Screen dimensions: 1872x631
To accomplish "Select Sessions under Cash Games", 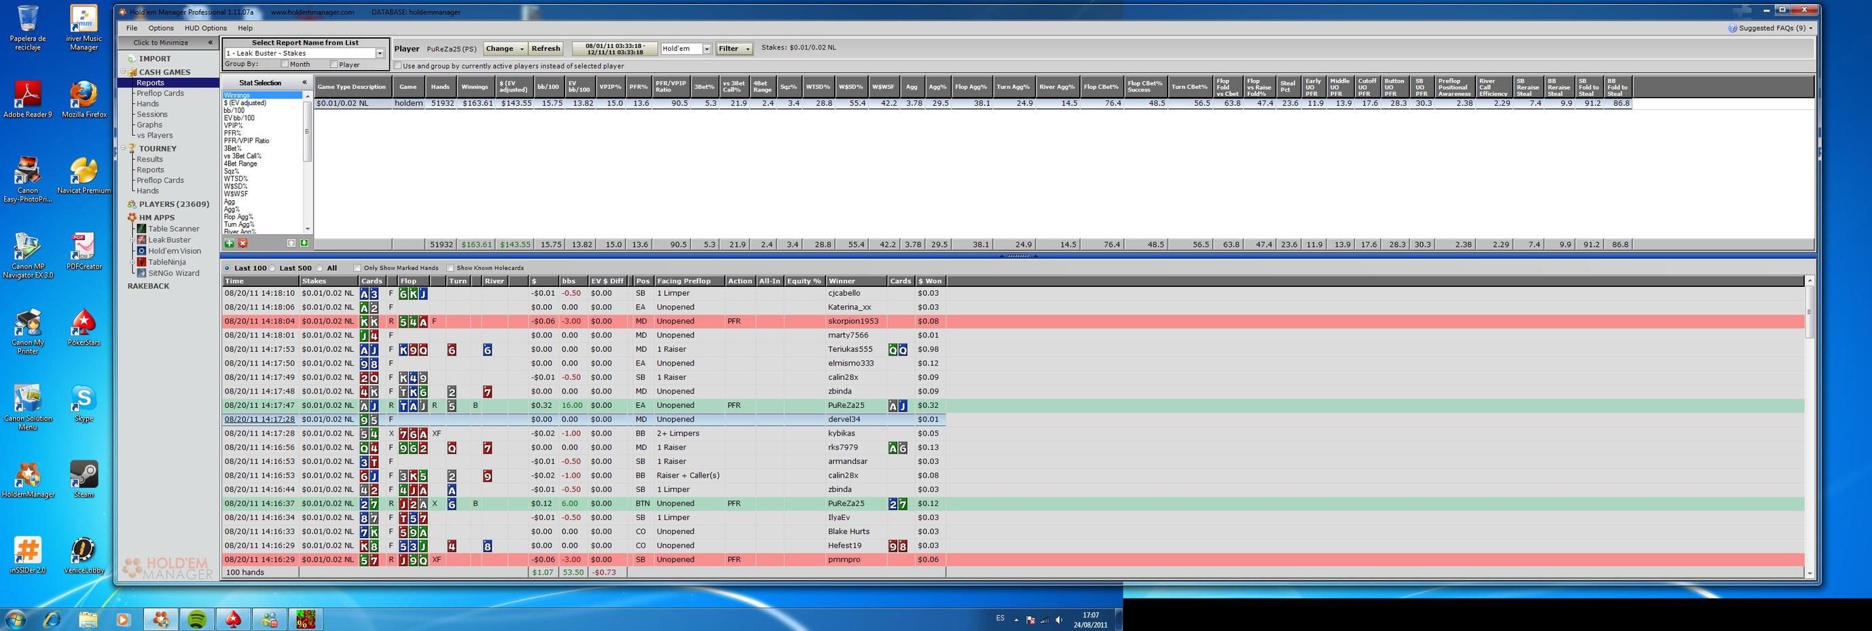I will (152, 114).
